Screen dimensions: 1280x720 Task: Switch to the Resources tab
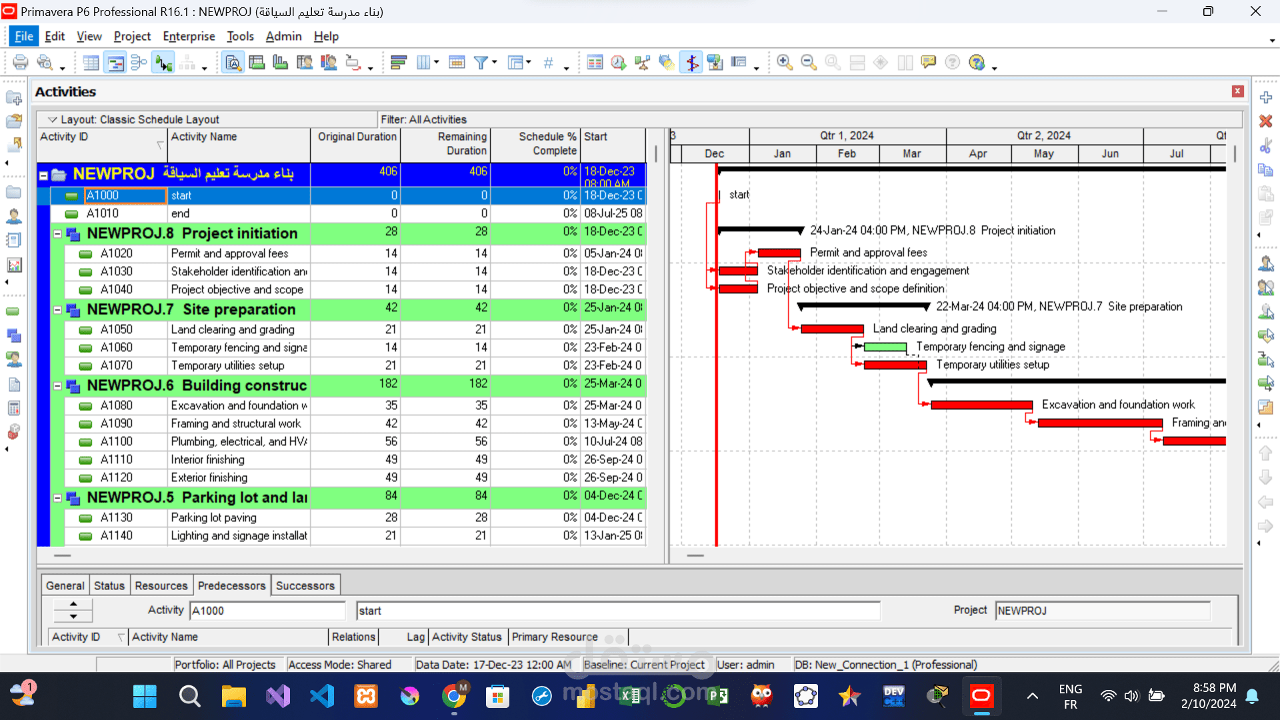point(161,585)
